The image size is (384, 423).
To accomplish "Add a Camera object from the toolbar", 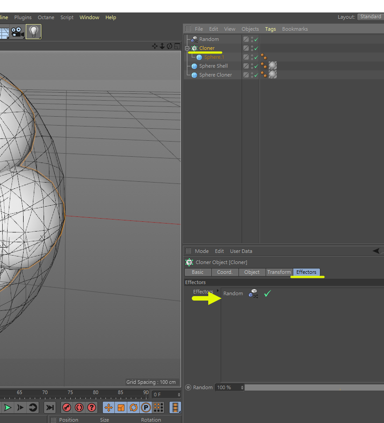I will 17,32.
